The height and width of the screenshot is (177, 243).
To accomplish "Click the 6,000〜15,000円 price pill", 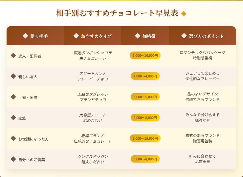I will coord(145,138).
